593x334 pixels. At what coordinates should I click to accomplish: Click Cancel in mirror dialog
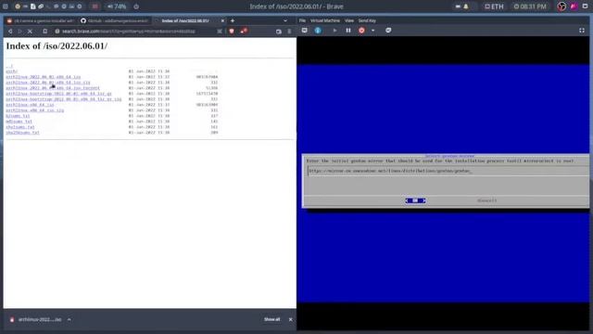coord(486,200)
